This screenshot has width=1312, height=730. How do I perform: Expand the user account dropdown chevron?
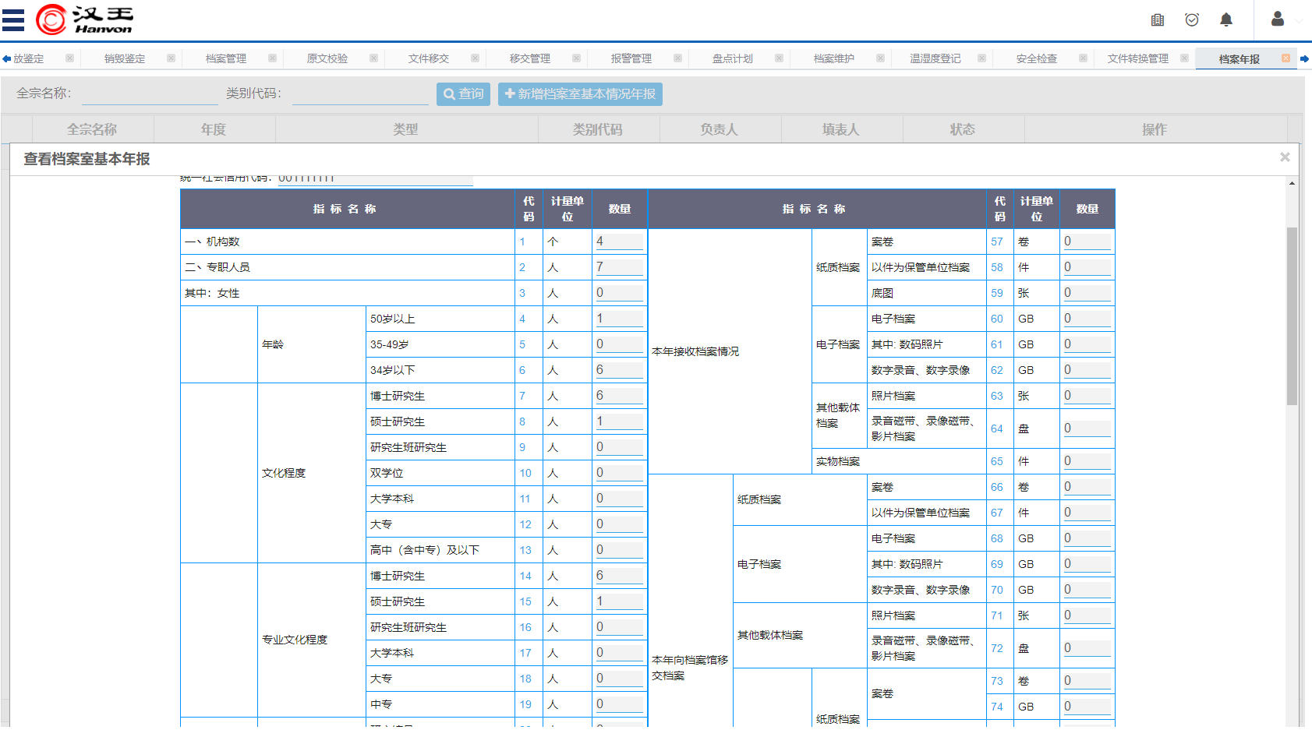click(x=1299, y=21)
